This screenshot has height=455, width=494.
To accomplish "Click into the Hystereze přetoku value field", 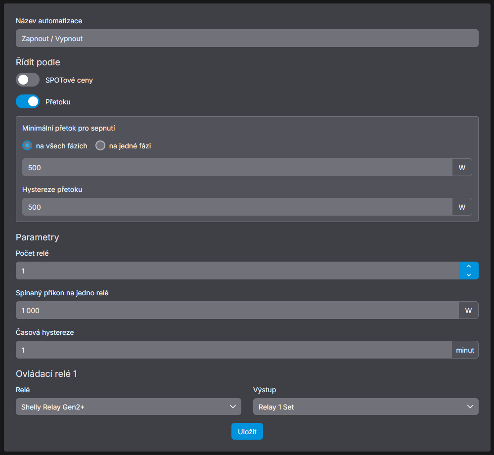I will [x=237, y=207].
